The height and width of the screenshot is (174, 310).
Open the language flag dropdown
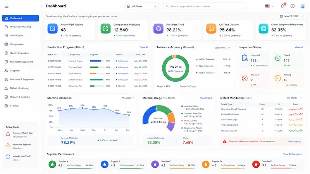(x=269, y=6)
